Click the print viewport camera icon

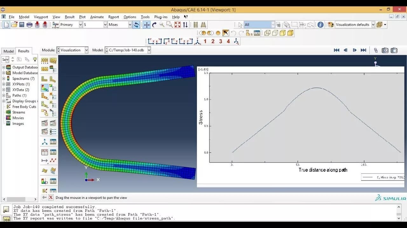[x=394, y=50]
